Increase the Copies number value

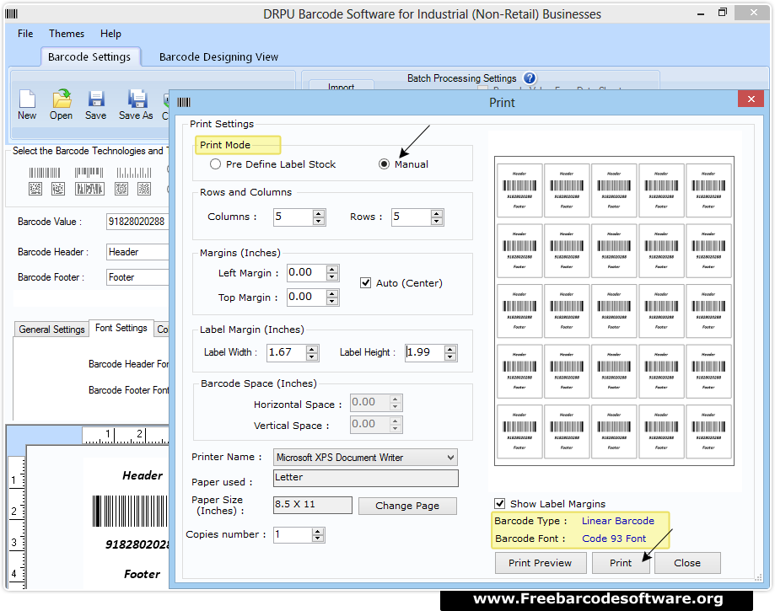coord(318,531)
